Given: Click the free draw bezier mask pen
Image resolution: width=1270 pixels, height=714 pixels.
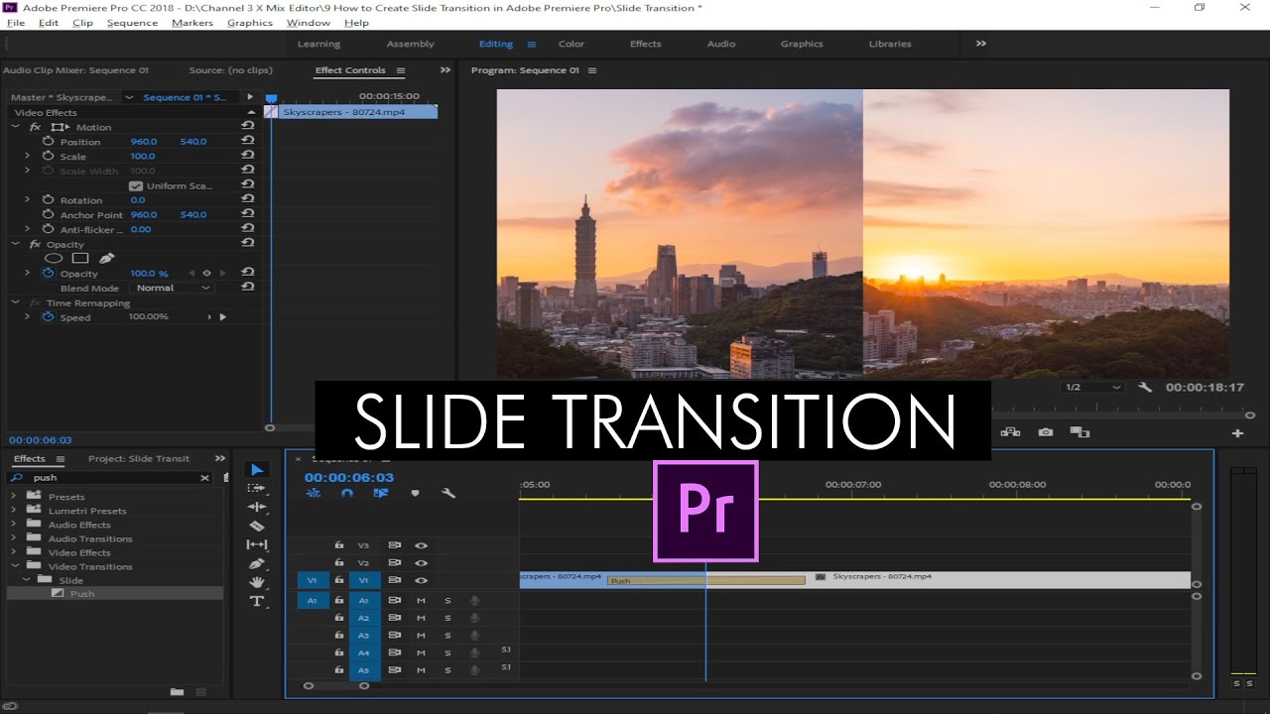Looking at the screenshot, I should [x=107, y=258].
